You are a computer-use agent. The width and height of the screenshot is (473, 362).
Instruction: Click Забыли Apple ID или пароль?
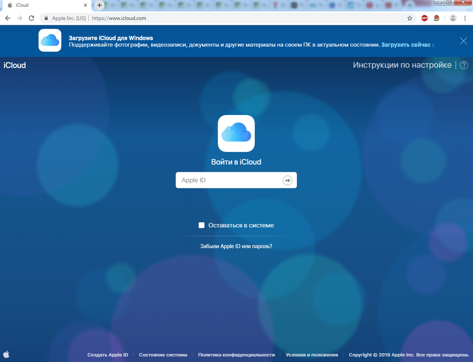(x=236, y=246)
